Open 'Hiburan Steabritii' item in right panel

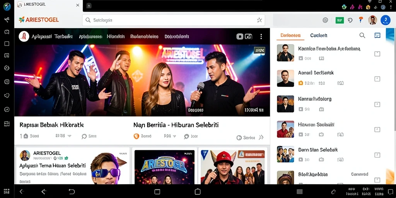(316, 125)
